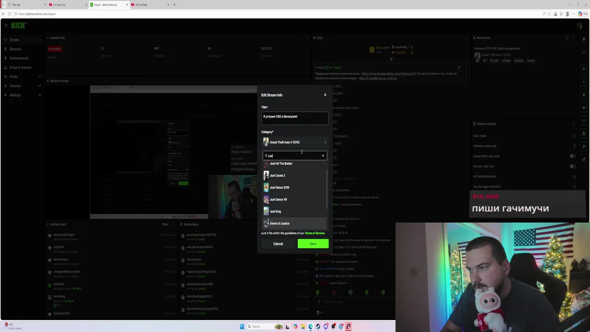The width and height of the screenshot is (590, 332).
Task: Select Just Hit The Button category
Action: (294, 164)
